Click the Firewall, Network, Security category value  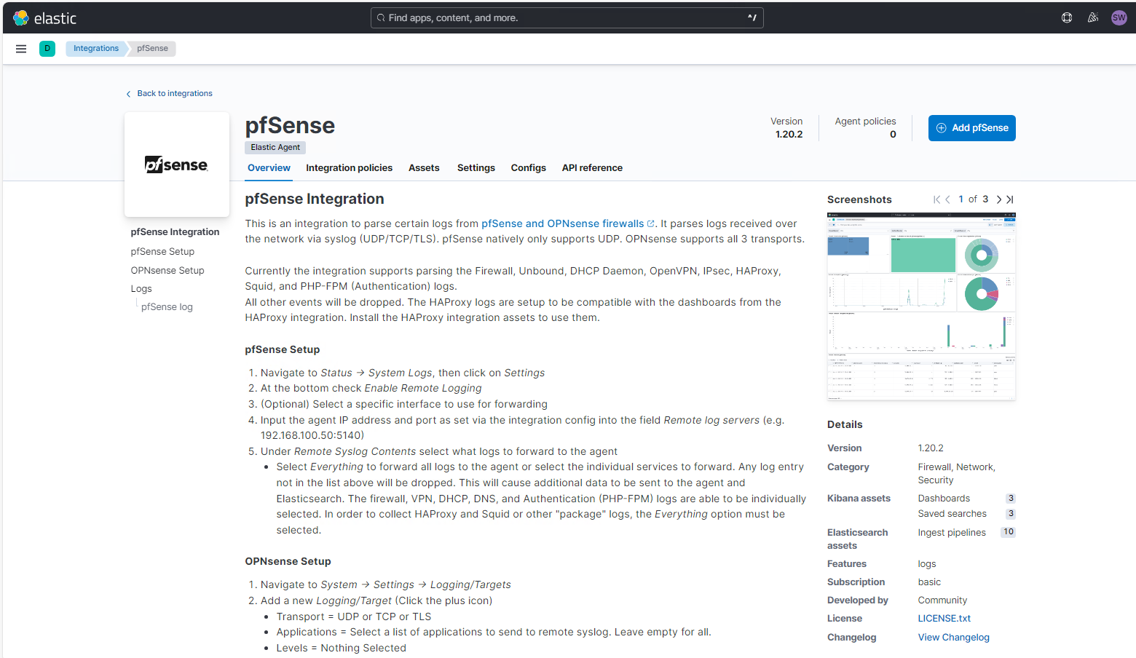(956, 474)
